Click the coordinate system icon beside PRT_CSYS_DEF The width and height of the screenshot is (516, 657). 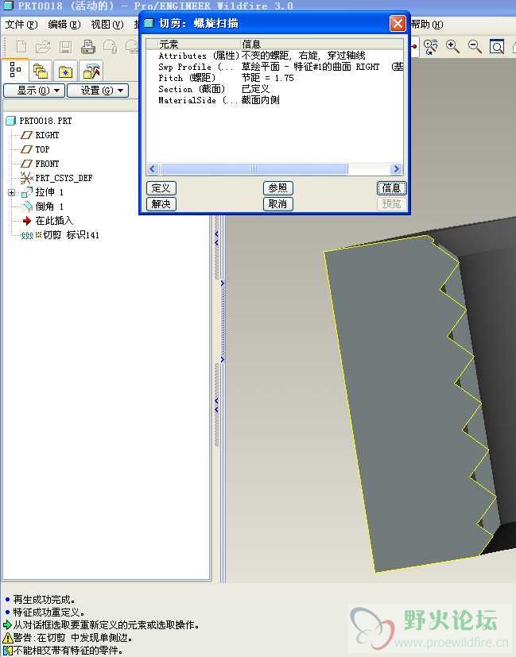pyautogui.click(x=27, y=178)
